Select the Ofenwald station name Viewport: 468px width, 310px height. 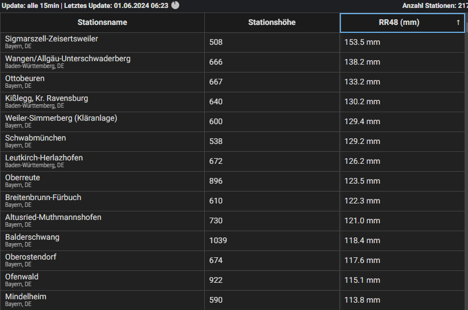point(22,277)
